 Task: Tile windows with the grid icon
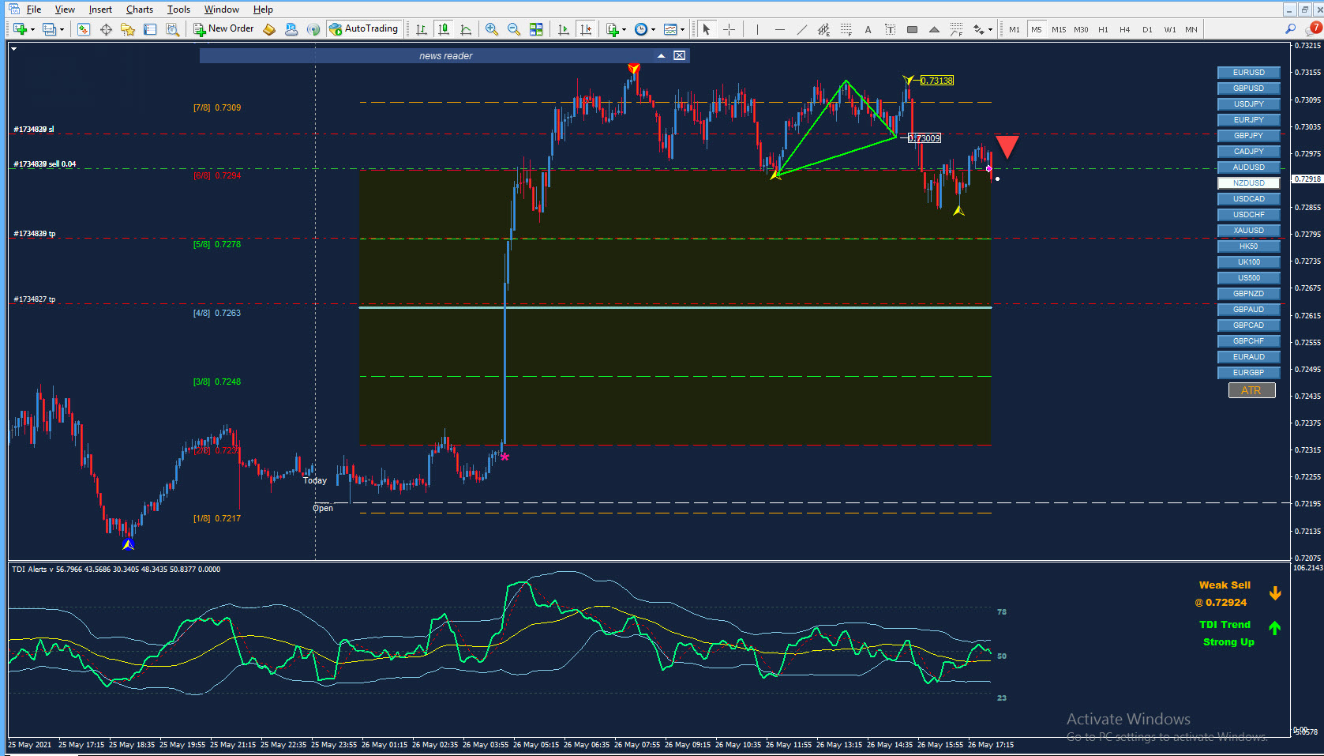[x=536, y=29]
